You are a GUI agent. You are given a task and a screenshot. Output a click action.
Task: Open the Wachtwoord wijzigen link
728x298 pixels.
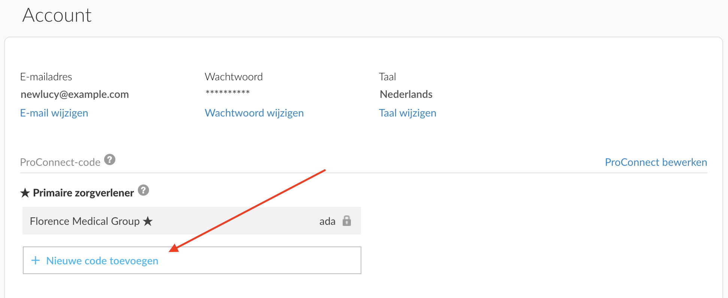[254, 113]
